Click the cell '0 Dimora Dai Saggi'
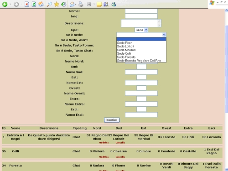The height and width of the screenshot is (171, 228). tap(188, 166)
